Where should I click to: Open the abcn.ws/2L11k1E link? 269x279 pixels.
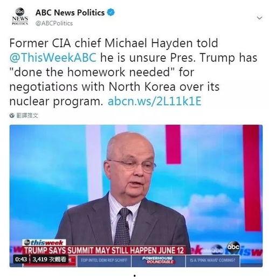click(x=155, y=101)
